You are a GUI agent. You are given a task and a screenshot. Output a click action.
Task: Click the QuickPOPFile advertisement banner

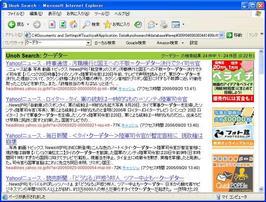click(233, 173)
